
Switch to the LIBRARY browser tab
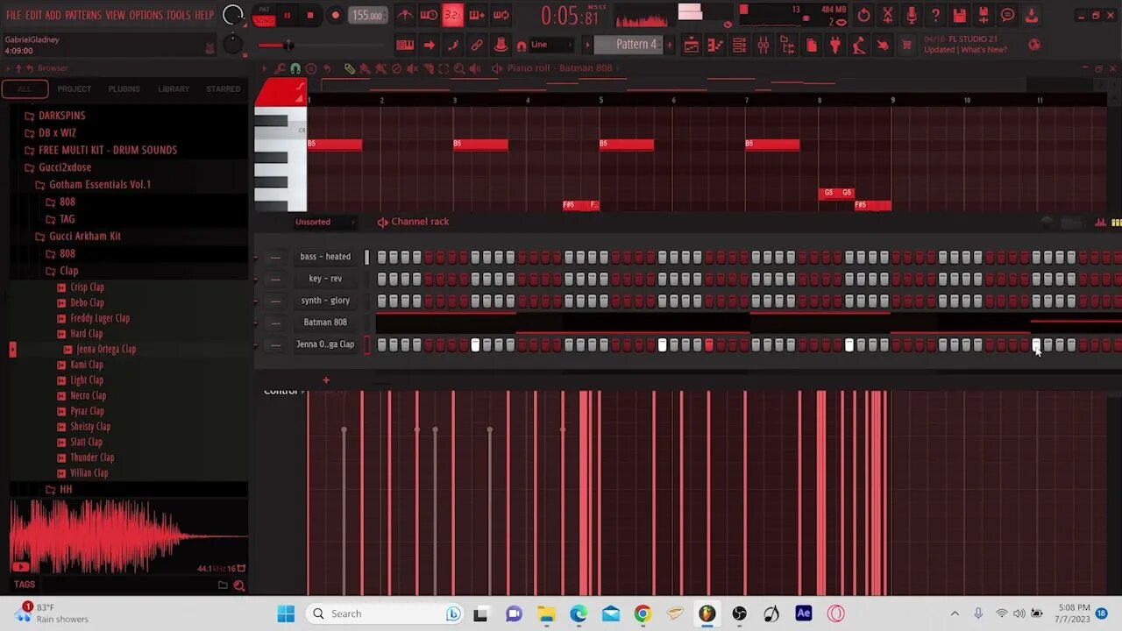(x=174, y=89)
